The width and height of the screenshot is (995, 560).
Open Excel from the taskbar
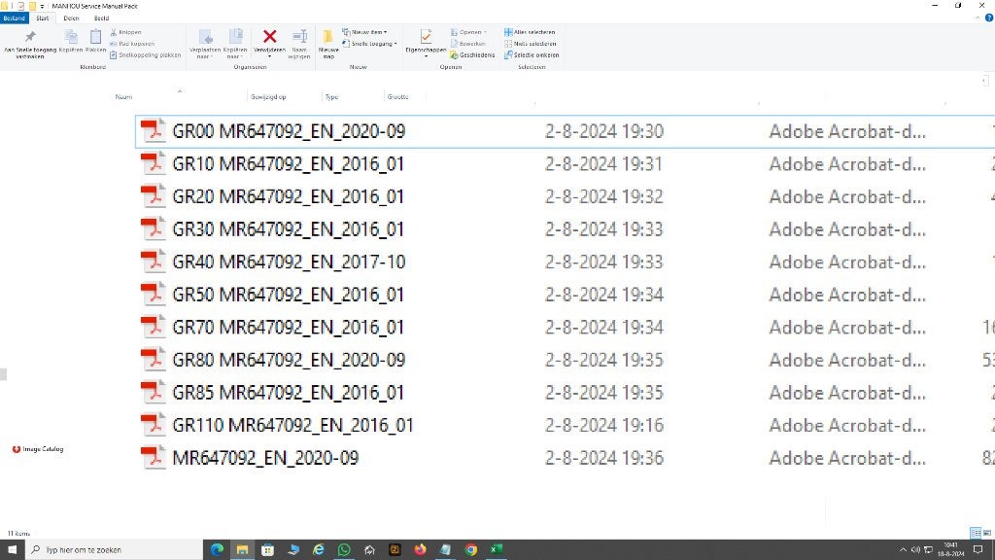pyautogui.click(x=497, y=550)
